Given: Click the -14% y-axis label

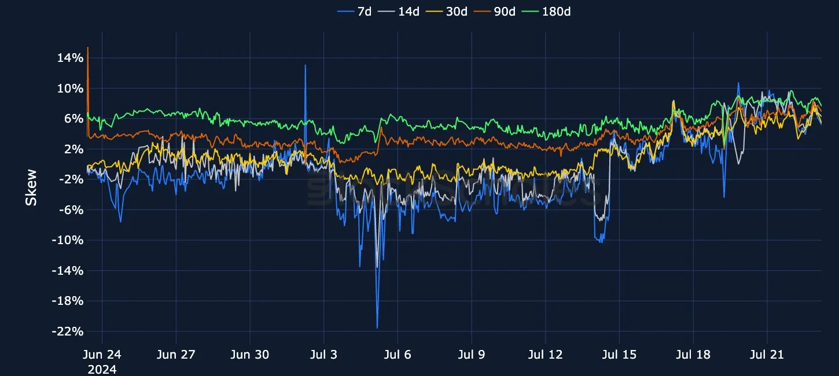Looking at the screenshot, I should (69, 271).
